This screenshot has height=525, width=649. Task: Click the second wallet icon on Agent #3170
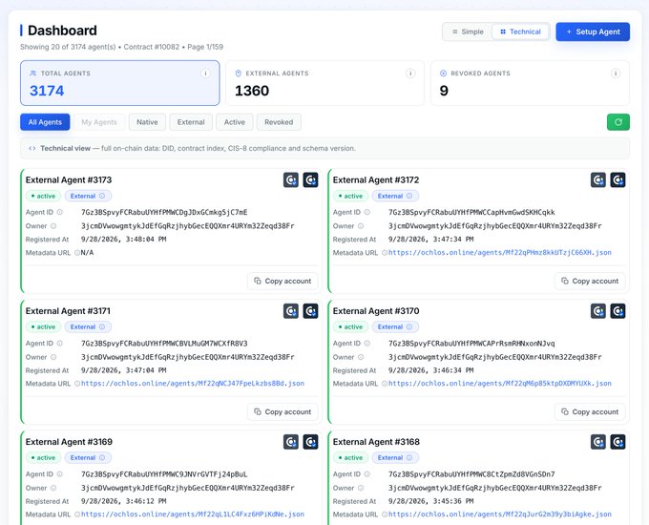[618, 311]
